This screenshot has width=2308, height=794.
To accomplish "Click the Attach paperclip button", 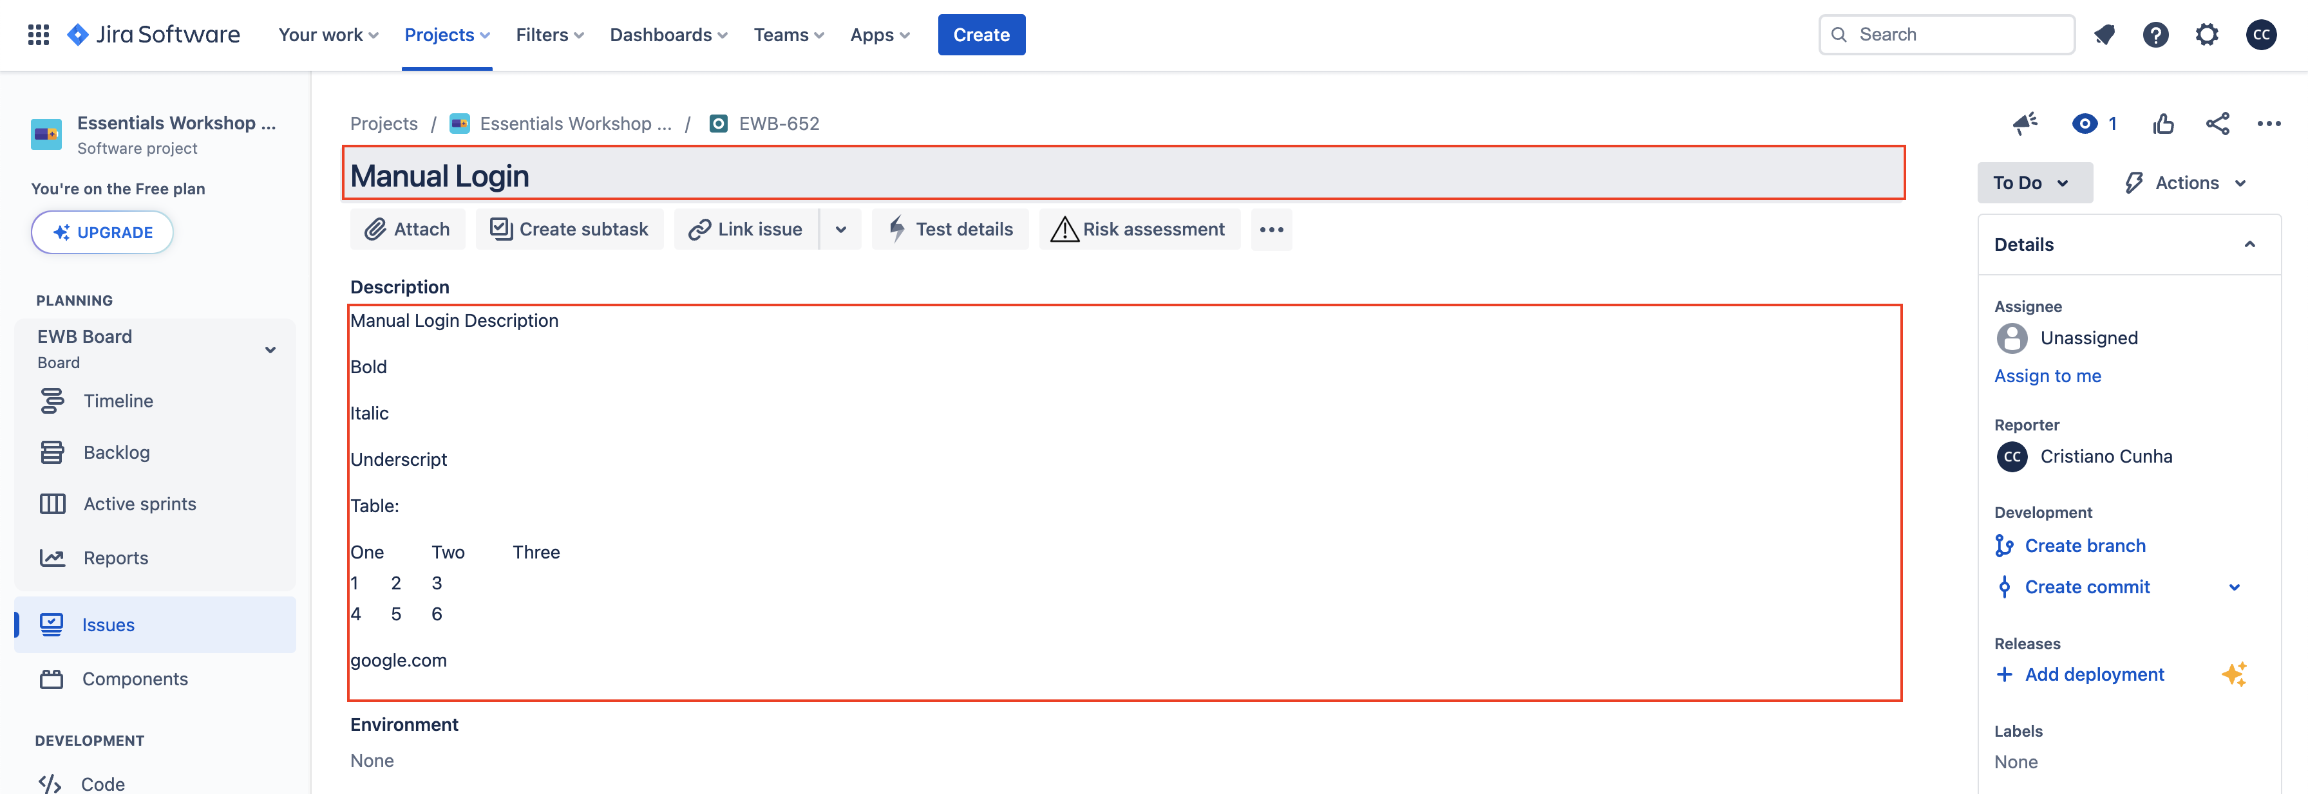I will coord(408,229).
